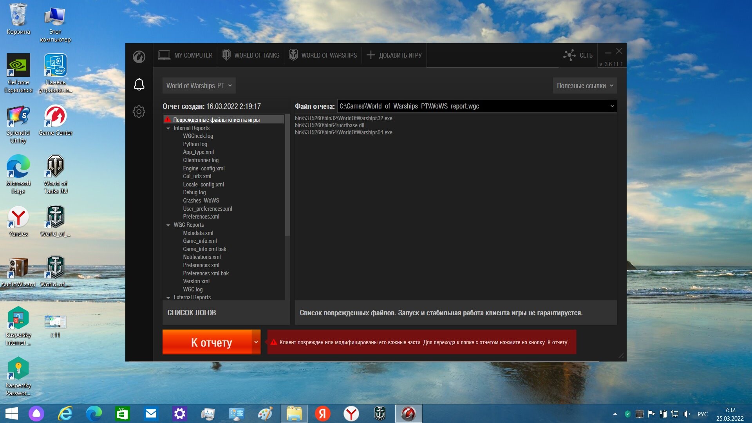
Task: Open the settings gear in sidebar
Action: [139, 112]
